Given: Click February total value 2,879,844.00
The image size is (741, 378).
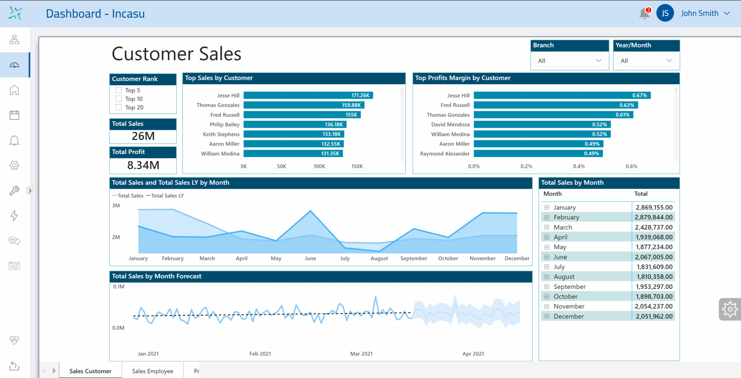Looking at the screenshot, I should click(654, 217).
